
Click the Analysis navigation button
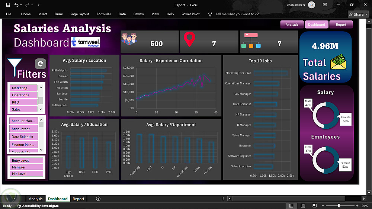tap(292, 25)
